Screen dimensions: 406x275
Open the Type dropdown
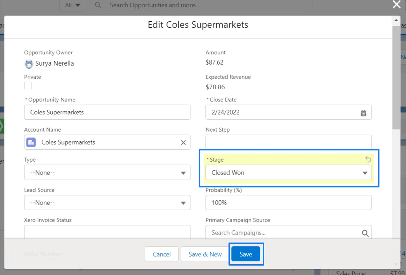(107, 172)
